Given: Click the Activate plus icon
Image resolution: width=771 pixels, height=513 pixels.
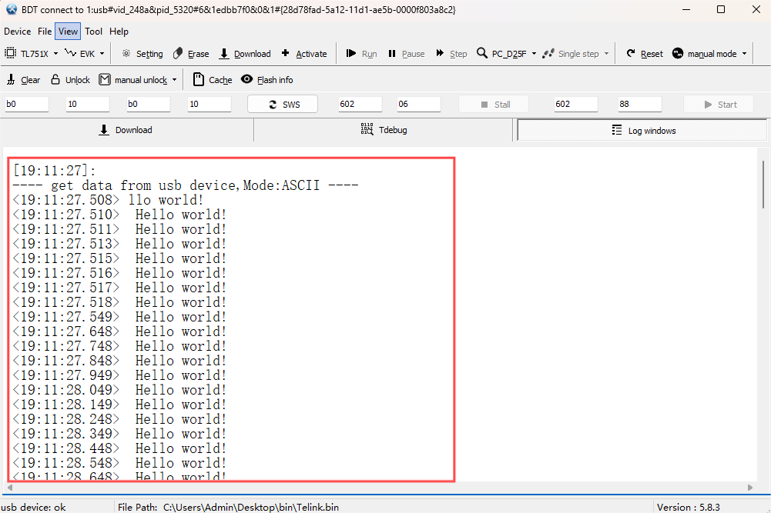Looking at the screenshot, I should click(285, 53).
